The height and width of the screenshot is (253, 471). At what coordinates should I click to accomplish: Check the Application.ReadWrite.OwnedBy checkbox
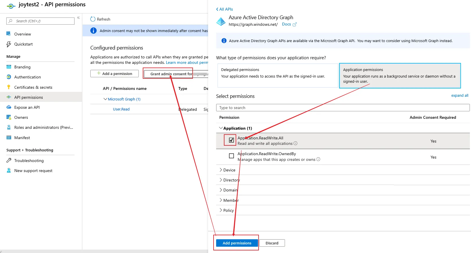tap(231, 156)
